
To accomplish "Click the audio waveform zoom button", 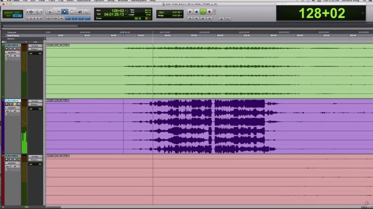I will point(31,12).
